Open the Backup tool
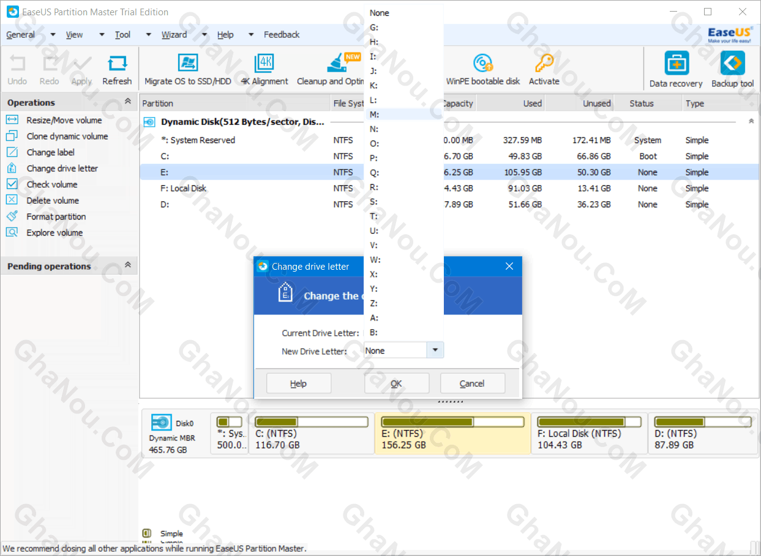The width and height of the screenshot is (761, 556). point(733,70)
